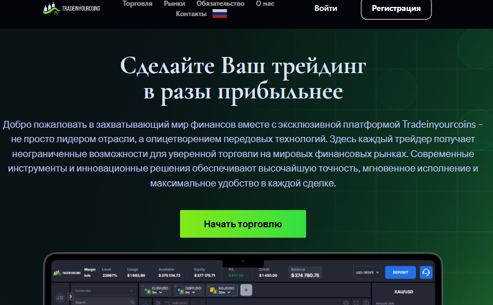Click the green Начать торговлю button
This screenshot has width=493, height=305.
[x=243, y=224]
